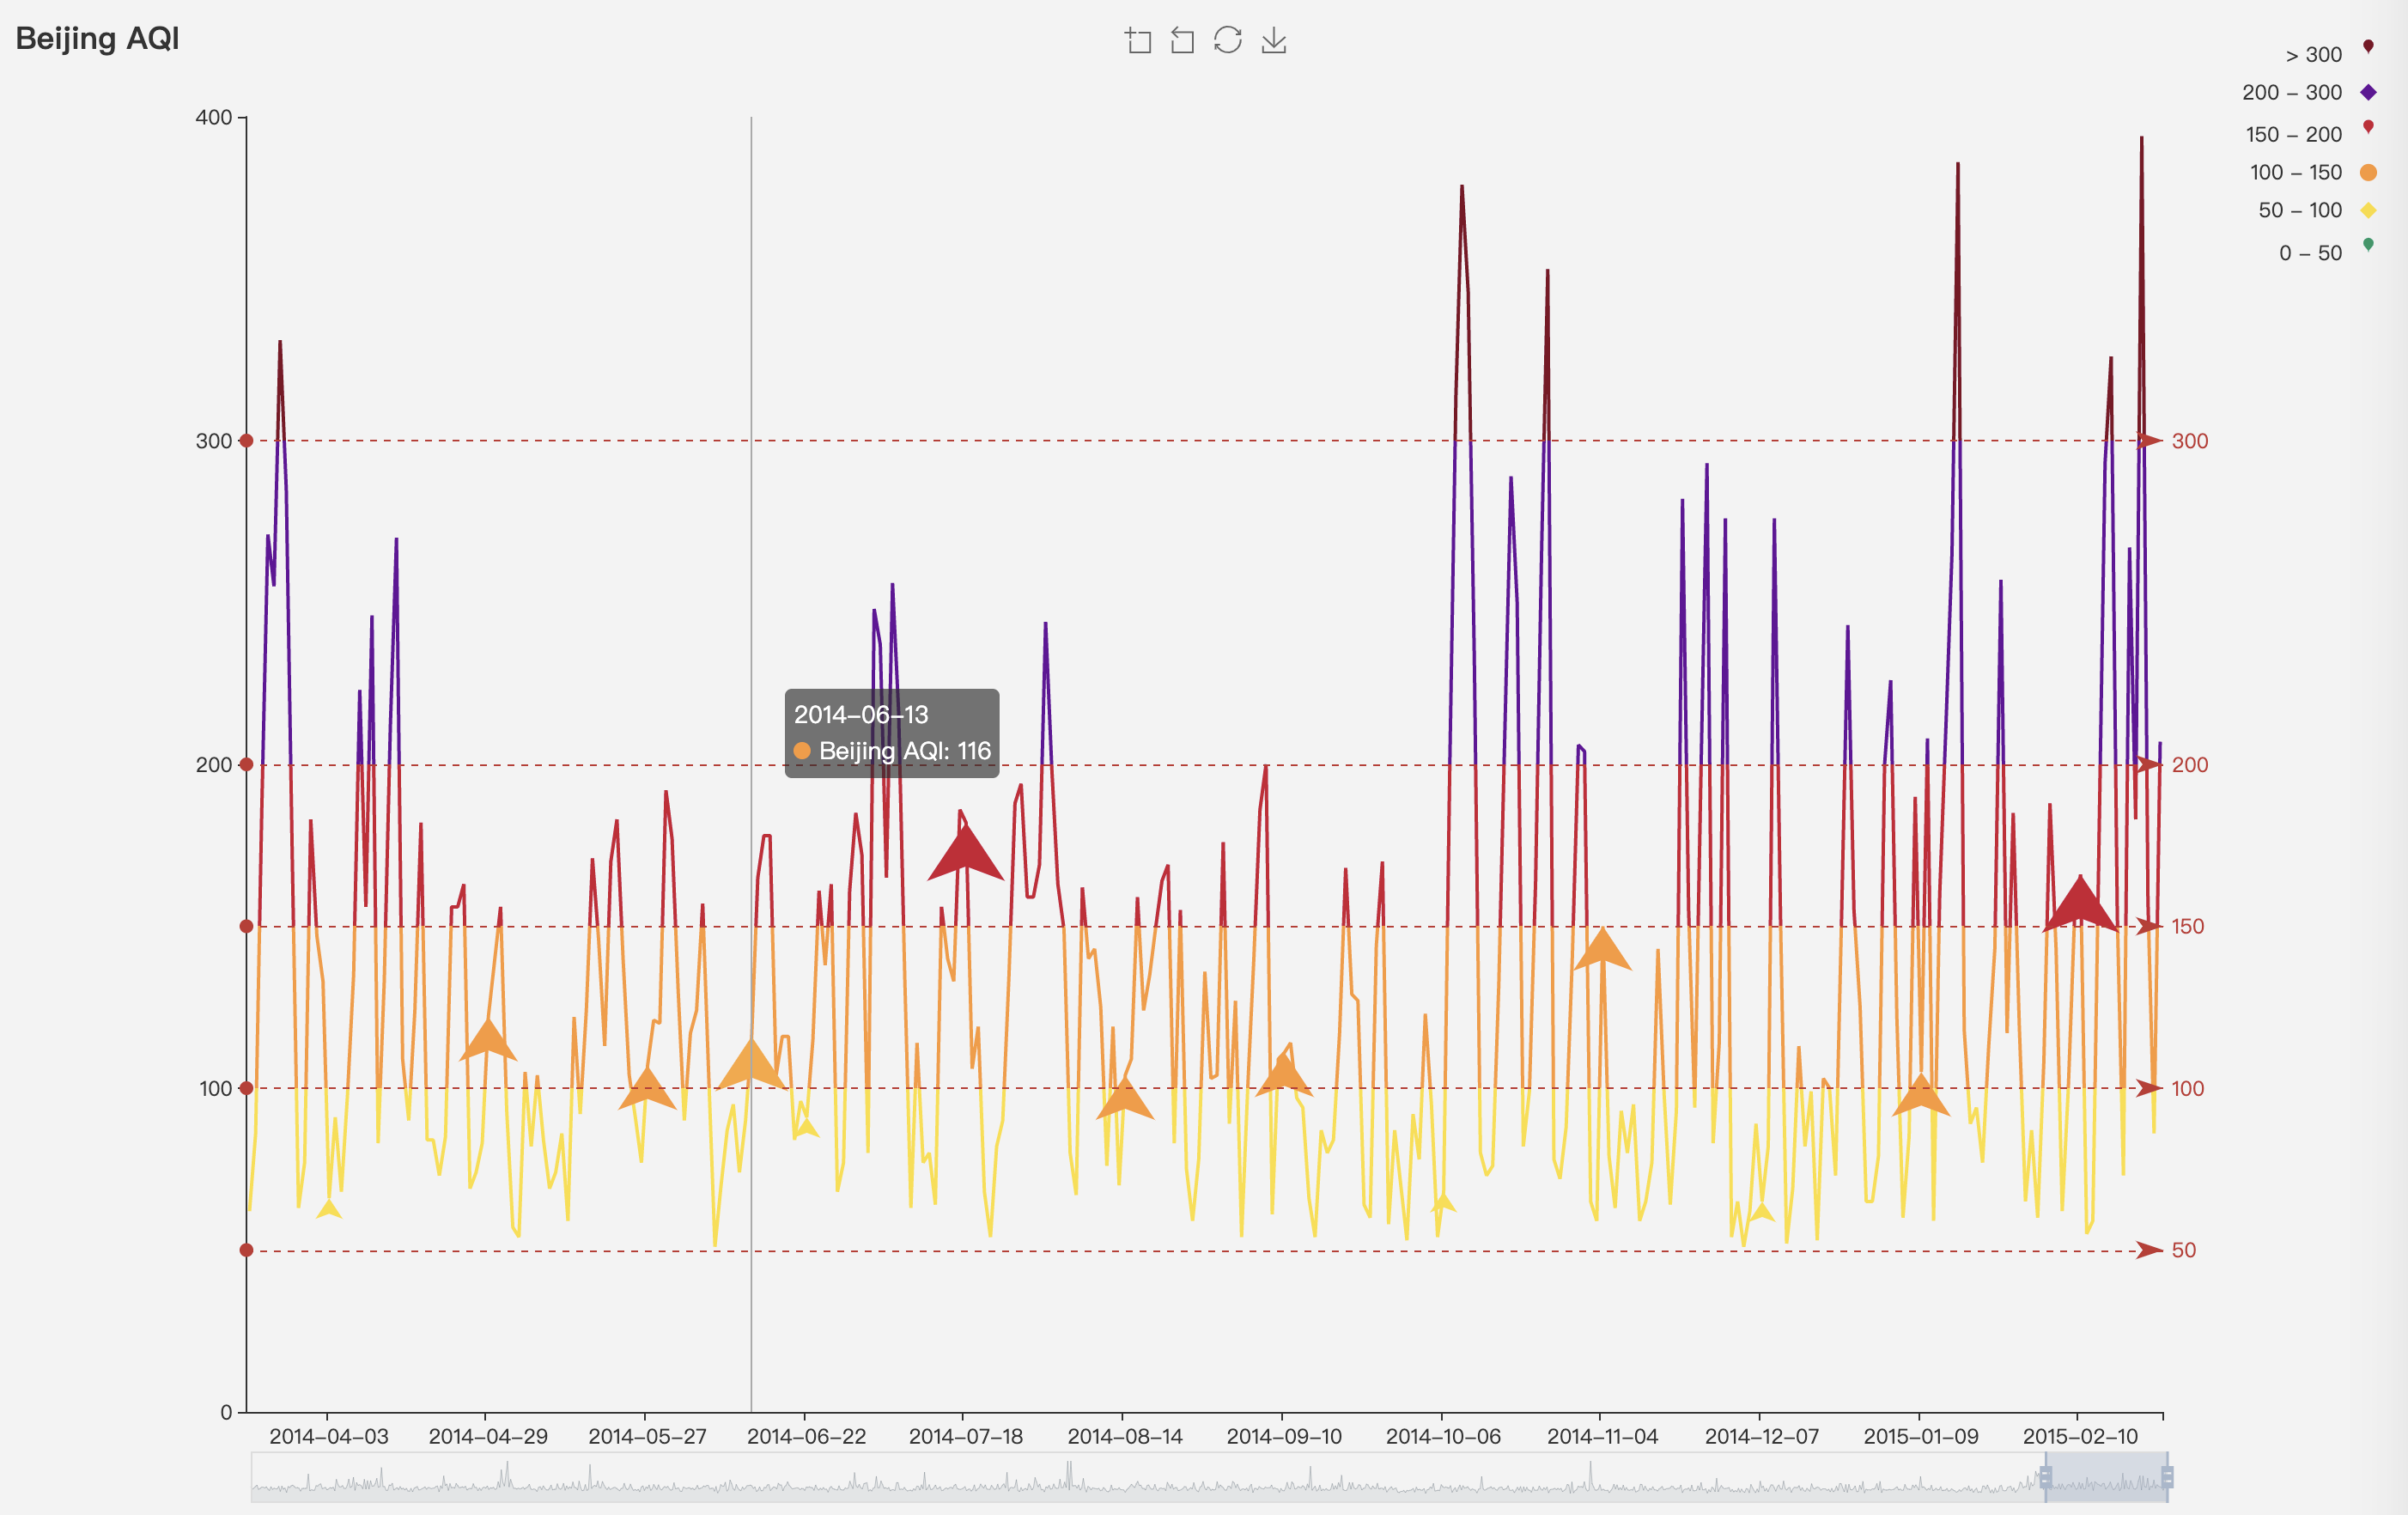Click right handle of data zoom slider

coord(2167,1477)
